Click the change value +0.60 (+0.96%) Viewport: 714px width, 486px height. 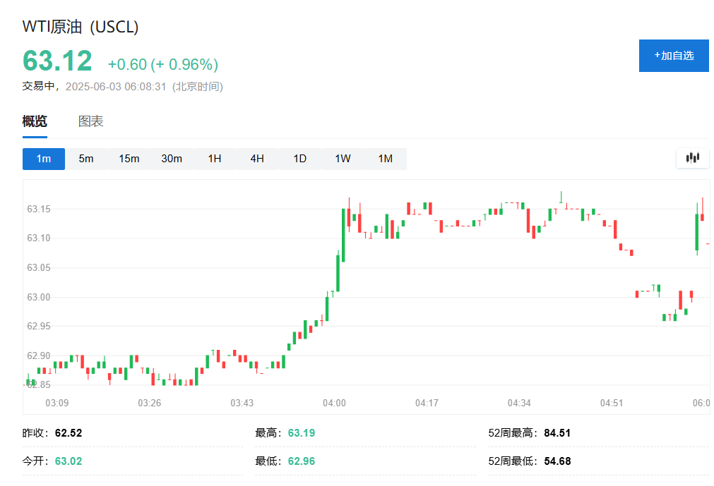[x=163, y=65]
